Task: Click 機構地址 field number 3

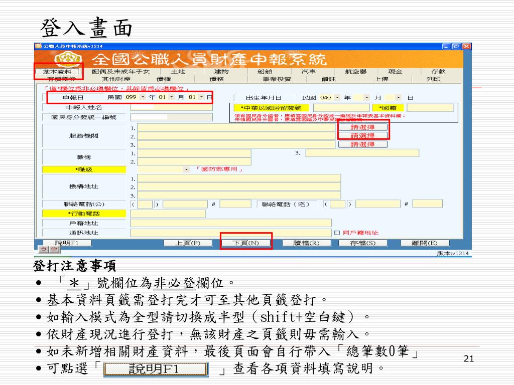Action: point(239,196)
